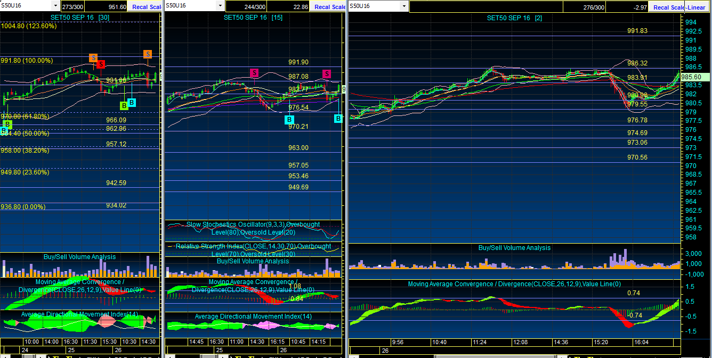Click the price level label 973.06
Image resolution: width=712 pixels, height=358 pixels.
pyautogui.click(x=637, y=143)
